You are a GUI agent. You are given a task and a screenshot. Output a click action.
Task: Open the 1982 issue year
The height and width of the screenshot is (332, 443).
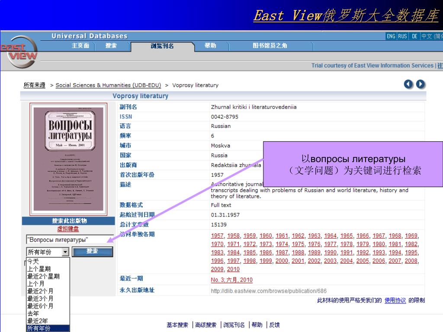pos(411,244)
